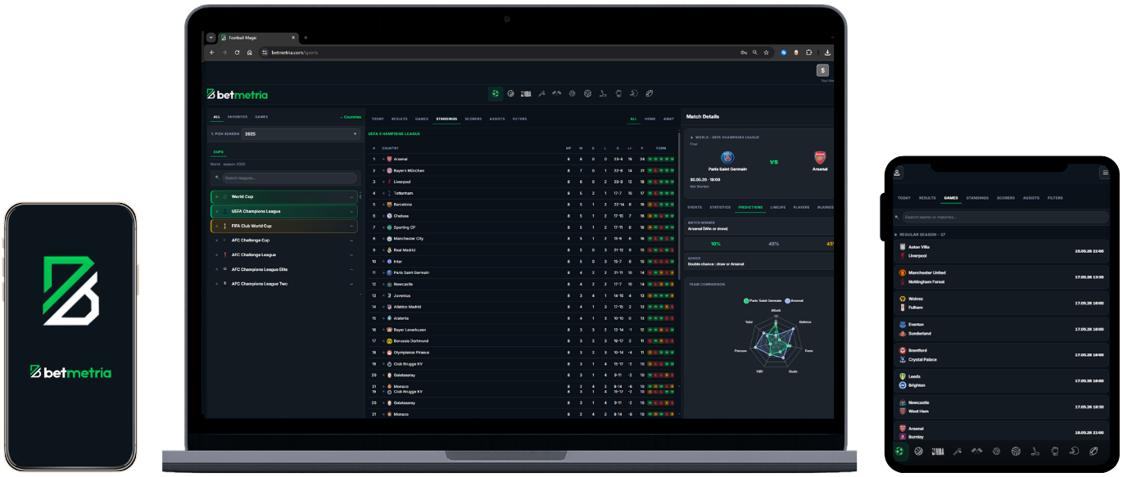Expand the AFC Champions League Two row dash
The height and width of the screenshot is (477, 1123).
pos(351,284)
